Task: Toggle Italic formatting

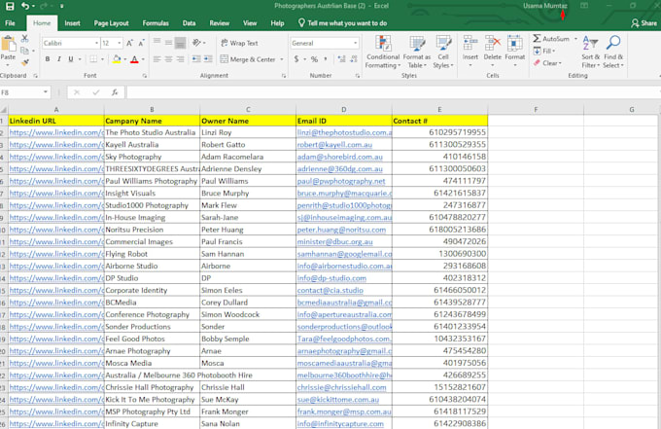Action: pos(59,59)
